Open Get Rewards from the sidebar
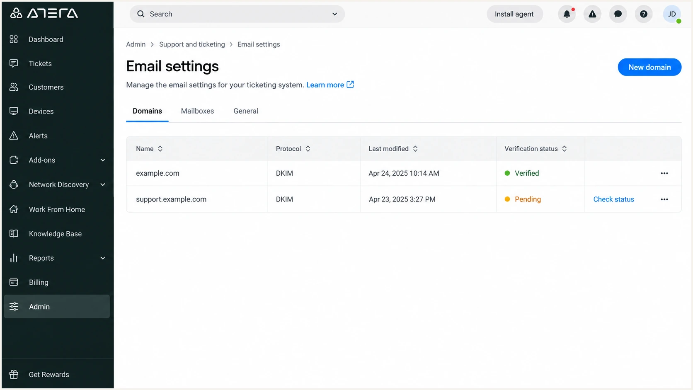Screen dimensions: 693x390 pyautogui.click(x=57, y=374)
